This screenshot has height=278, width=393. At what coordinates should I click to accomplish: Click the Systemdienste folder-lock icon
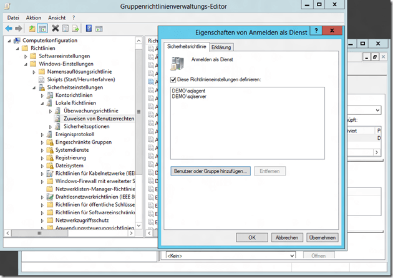(x=50, y=150)
